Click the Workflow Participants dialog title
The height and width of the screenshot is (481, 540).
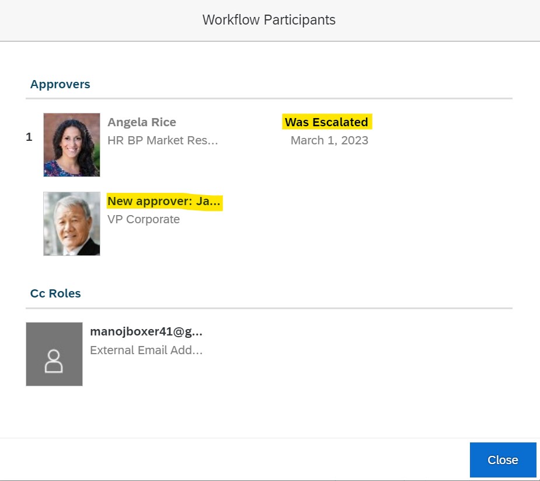point(269,20)
